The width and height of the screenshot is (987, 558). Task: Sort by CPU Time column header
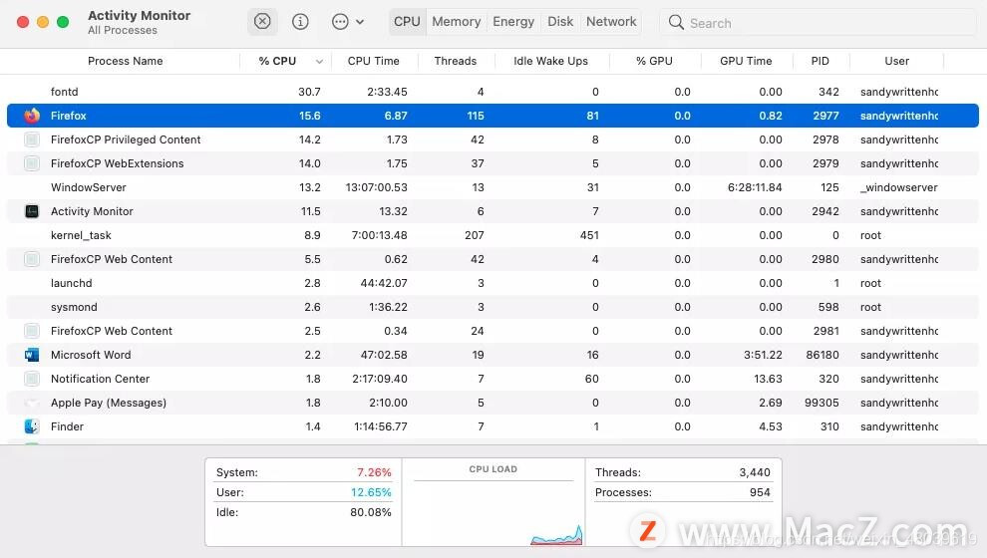pos(373,61)
